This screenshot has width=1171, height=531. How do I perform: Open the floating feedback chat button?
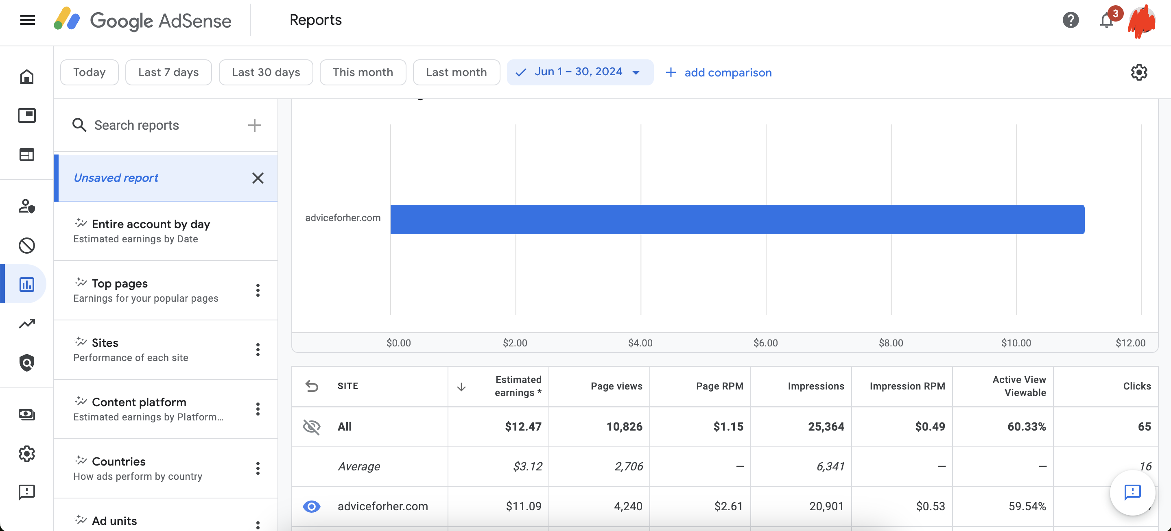[x=1132, y=492]
